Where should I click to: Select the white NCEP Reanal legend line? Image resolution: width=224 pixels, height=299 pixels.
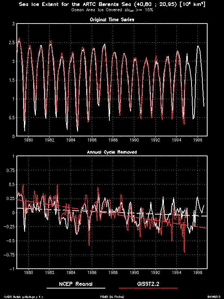[75, 289]
